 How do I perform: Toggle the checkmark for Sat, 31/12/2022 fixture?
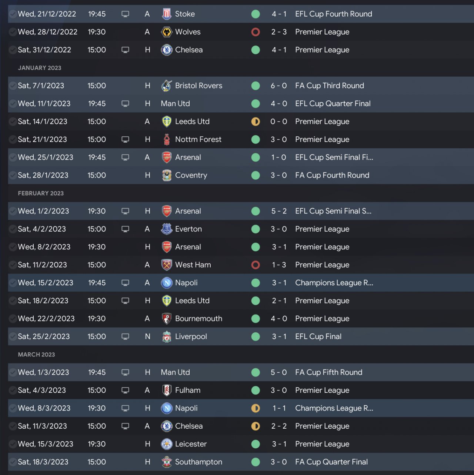tap(13, 50)
